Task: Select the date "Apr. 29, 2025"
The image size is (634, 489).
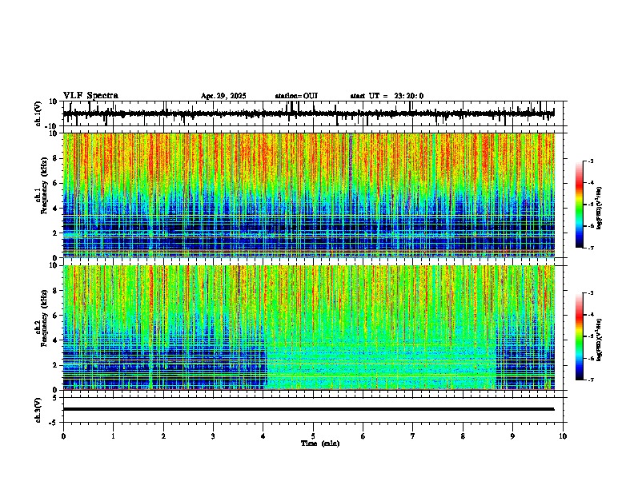Action: 223,96
